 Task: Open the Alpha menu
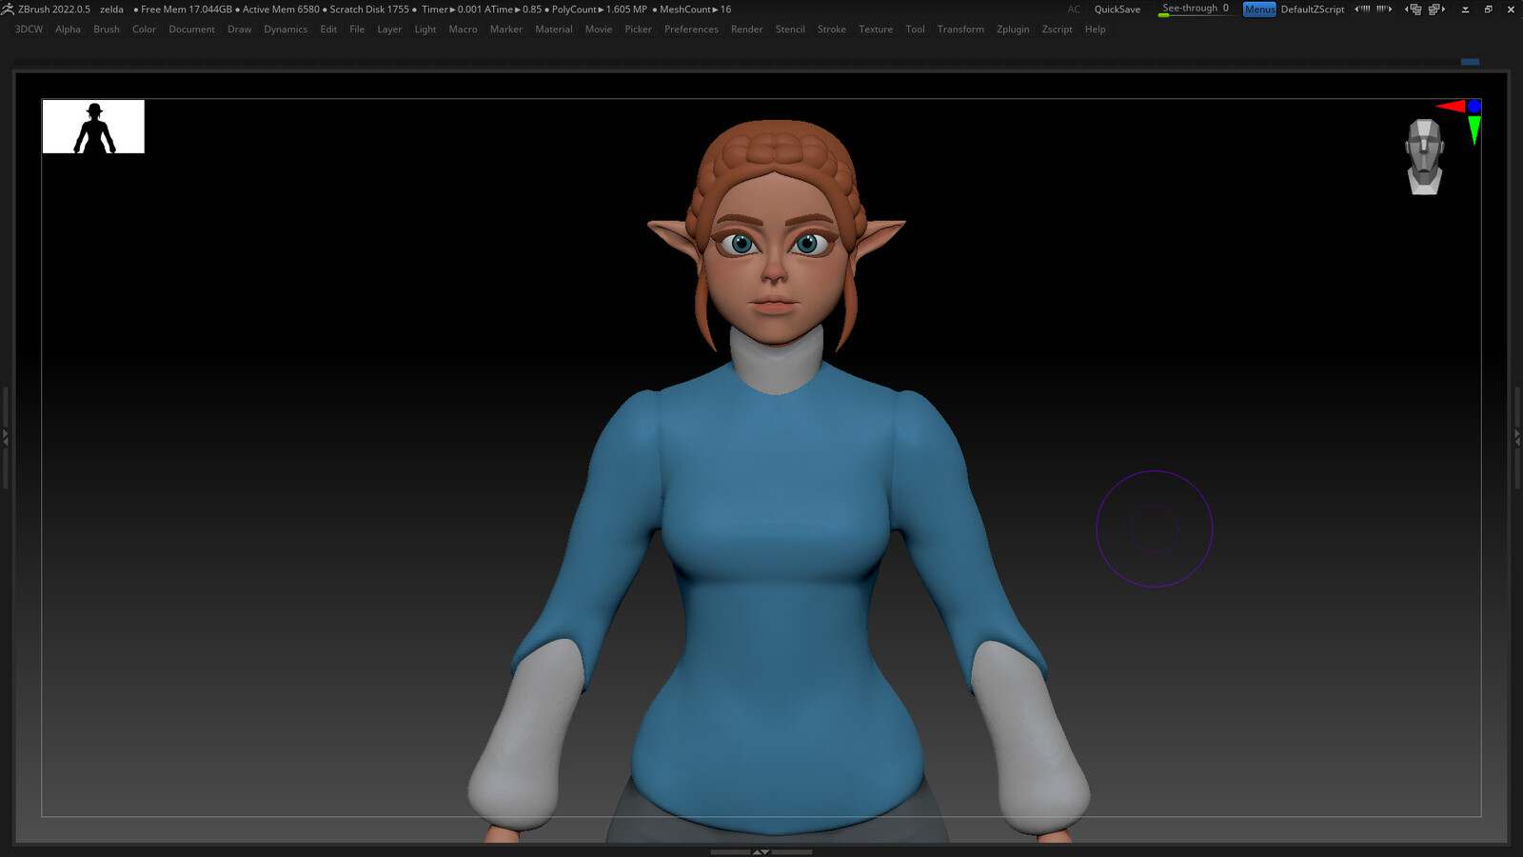pyautogui.click(x=68, y=30)
